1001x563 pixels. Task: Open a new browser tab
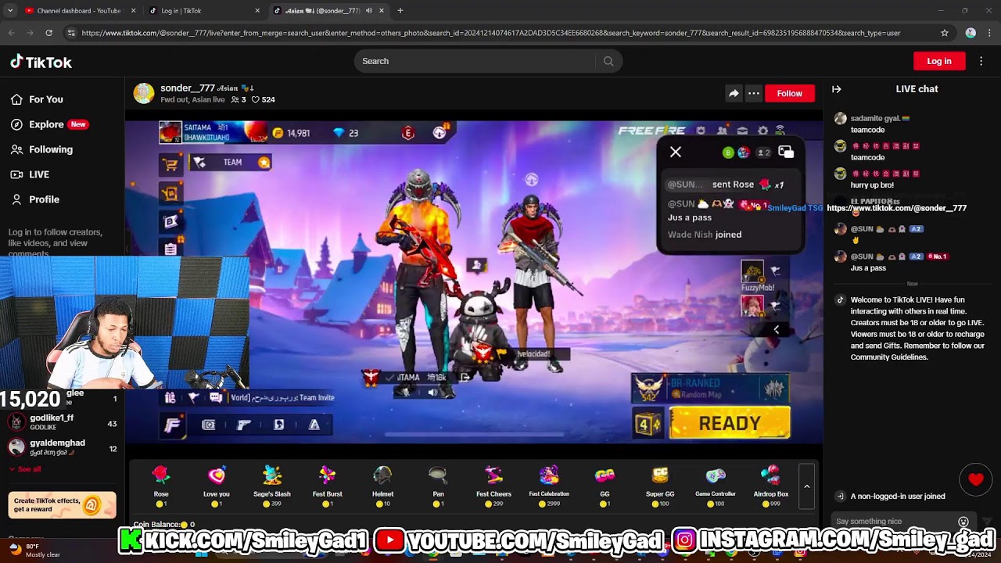click(400, 11)
